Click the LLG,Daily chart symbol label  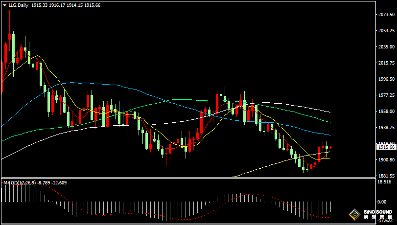point(18,5)
